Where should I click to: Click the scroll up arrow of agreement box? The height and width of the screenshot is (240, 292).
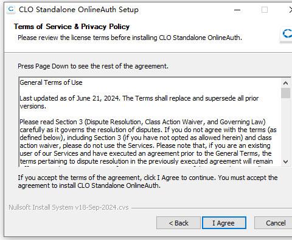coord(285,83)
